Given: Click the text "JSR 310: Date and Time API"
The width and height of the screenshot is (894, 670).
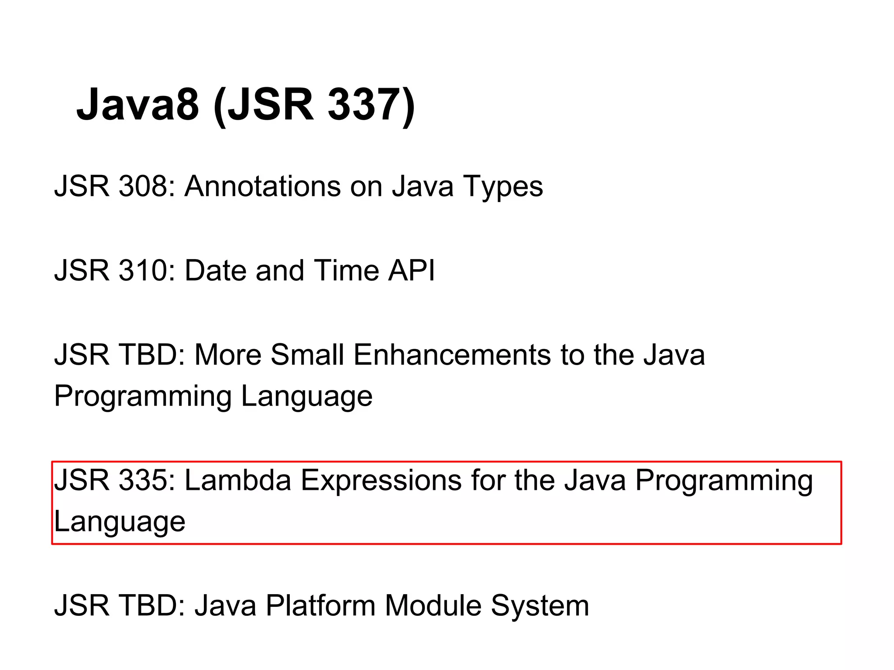Looking at the screenshot, I should [244, 270].
